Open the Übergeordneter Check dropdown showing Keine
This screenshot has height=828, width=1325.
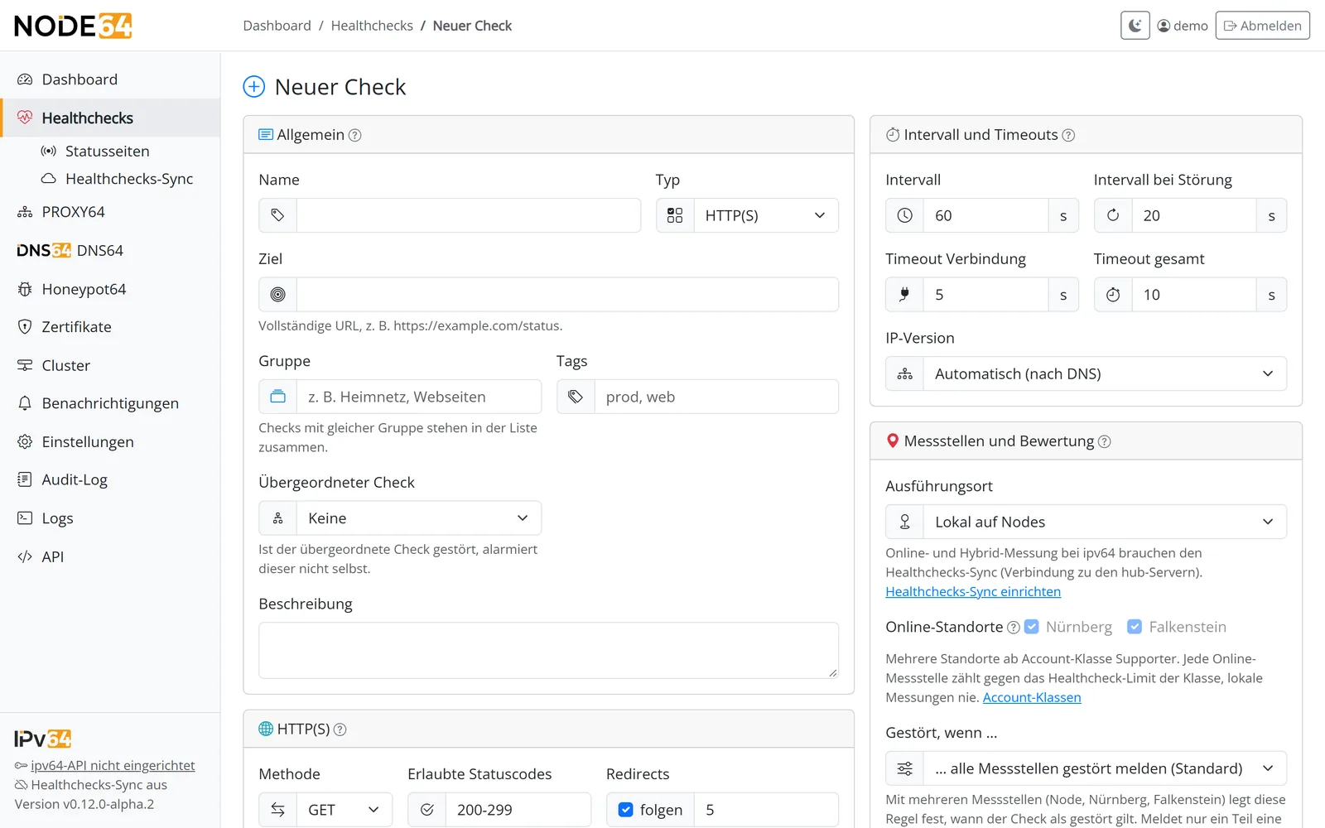tap(419, 518)
